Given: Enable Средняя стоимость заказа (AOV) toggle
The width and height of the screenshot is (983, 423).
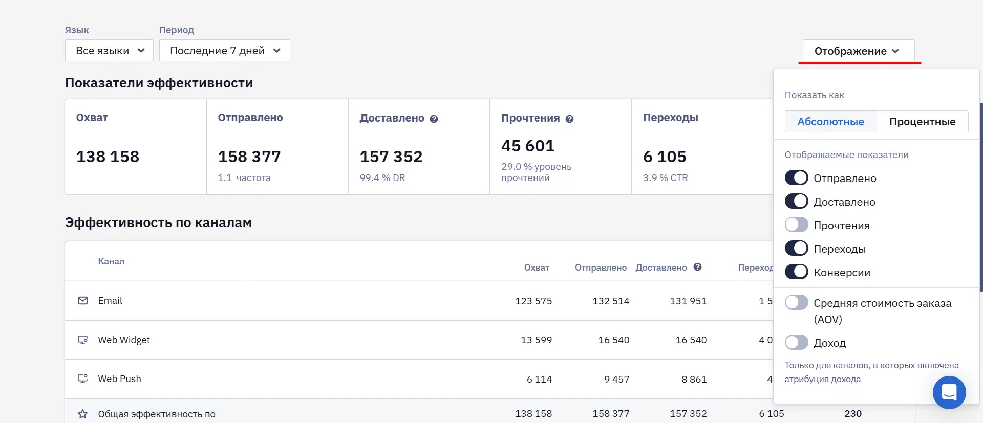Looking at the screenshot, I should click(797, 303).
